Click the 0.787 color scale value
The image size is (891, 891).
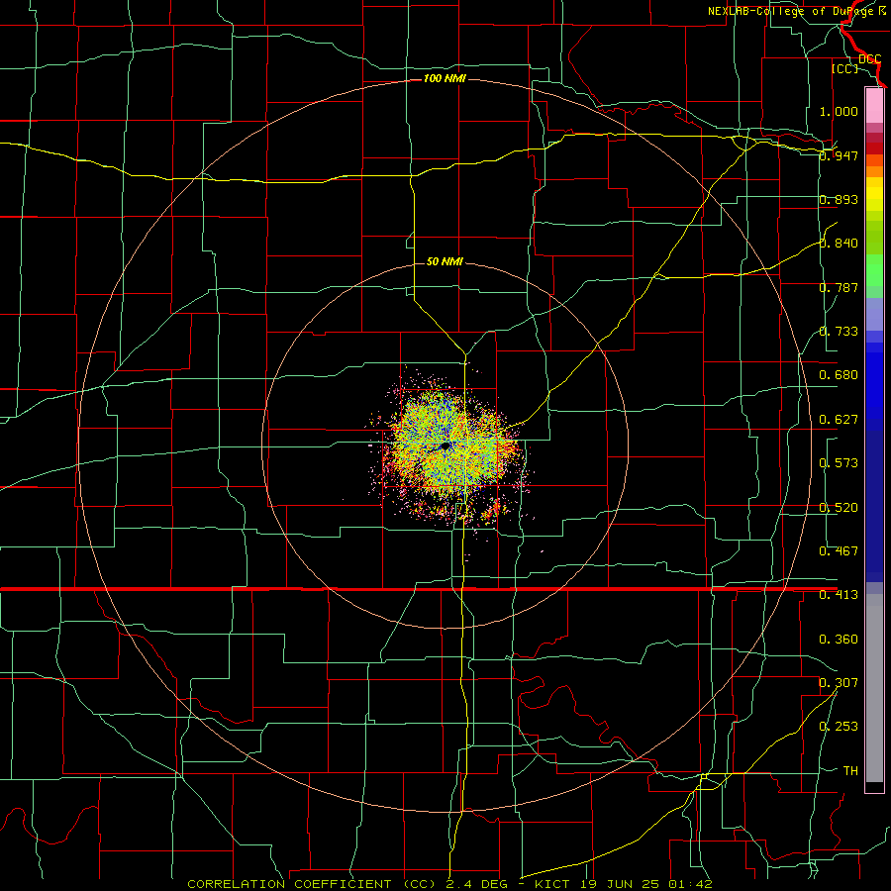tap(839, 287)
